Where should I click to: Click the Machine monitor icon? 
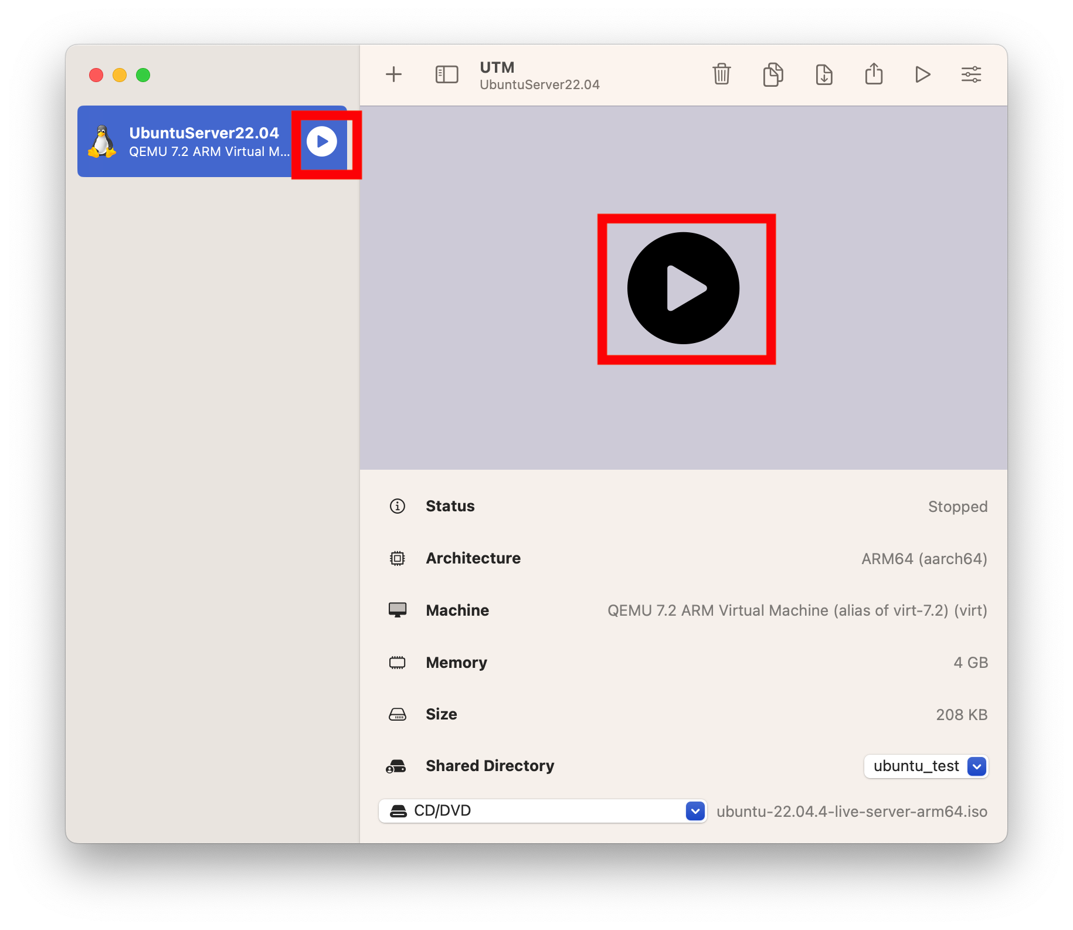[398, 610]
